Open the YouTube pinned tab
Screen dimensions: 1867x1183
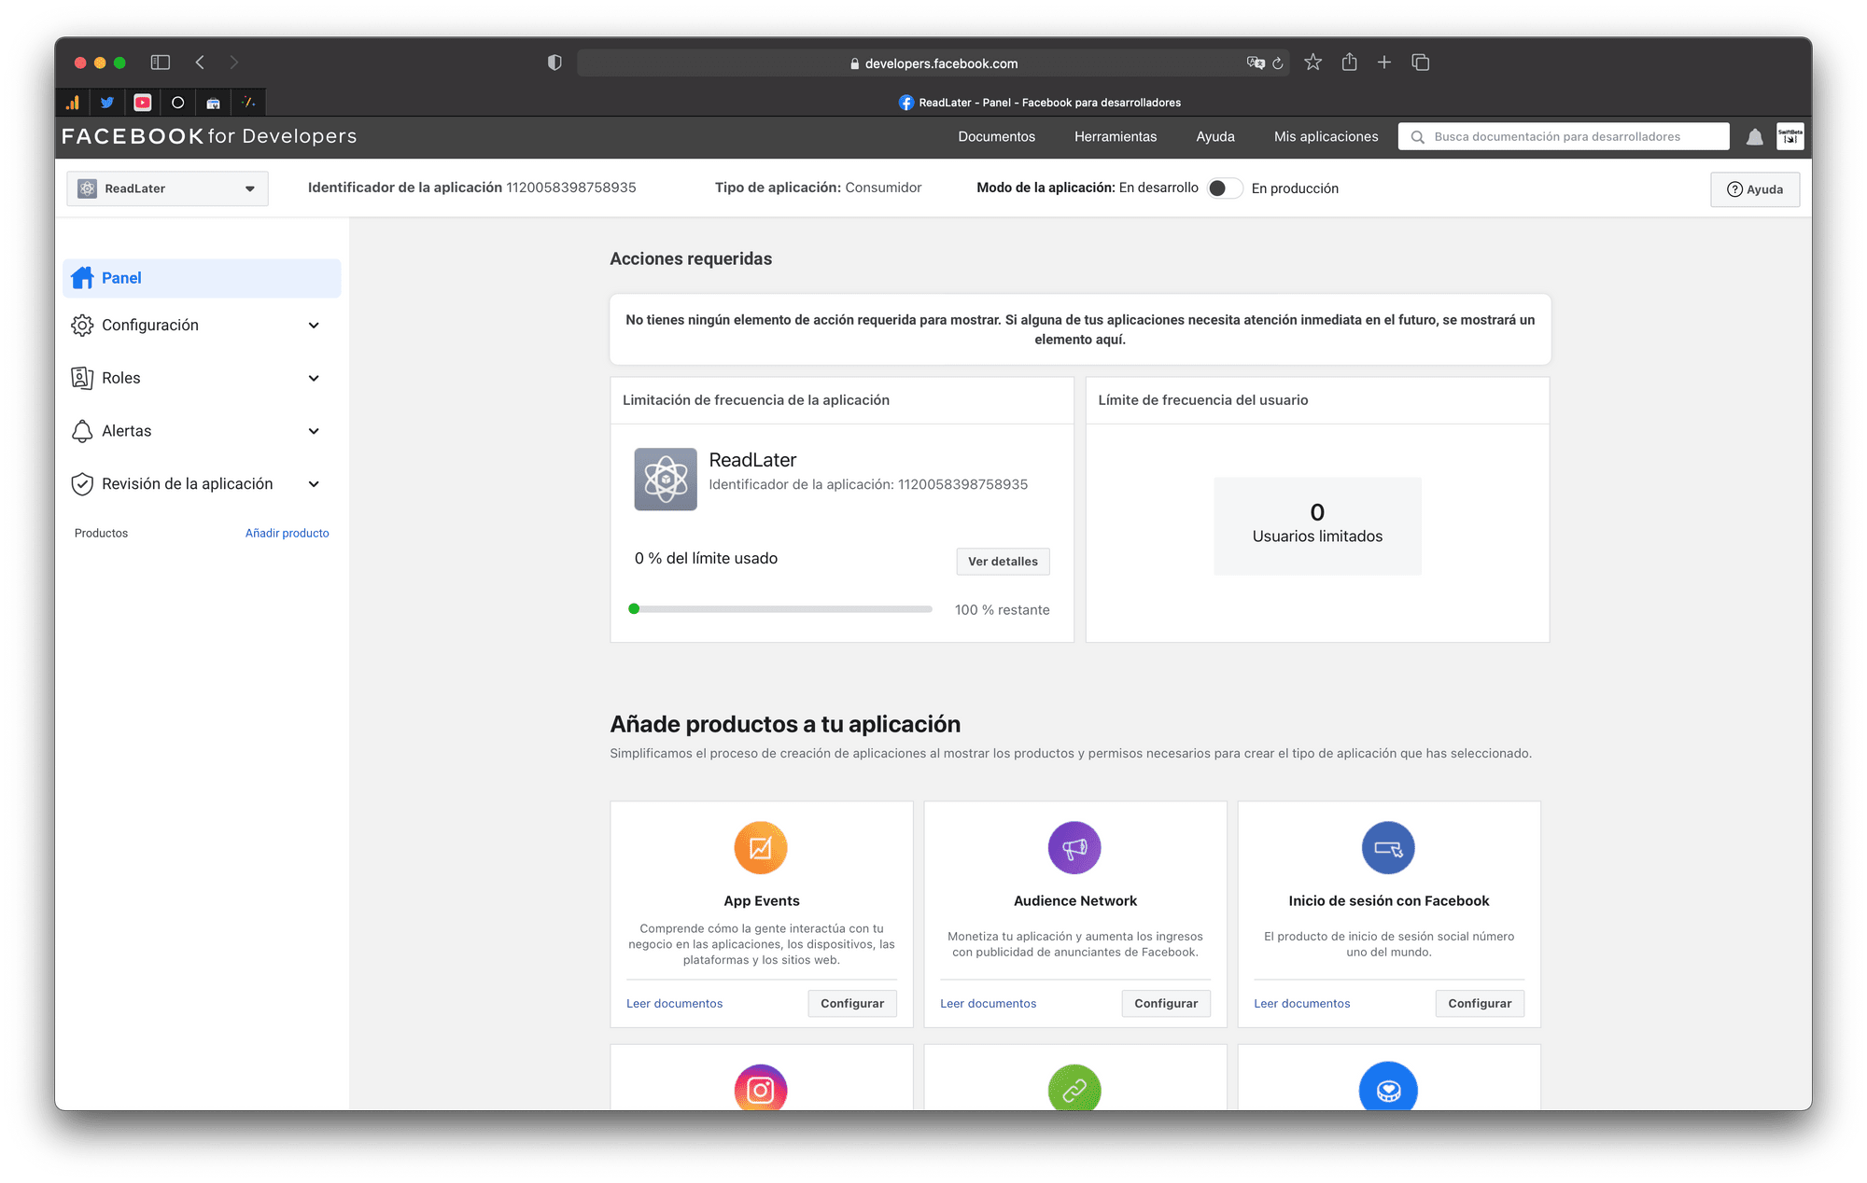point(143,103)
